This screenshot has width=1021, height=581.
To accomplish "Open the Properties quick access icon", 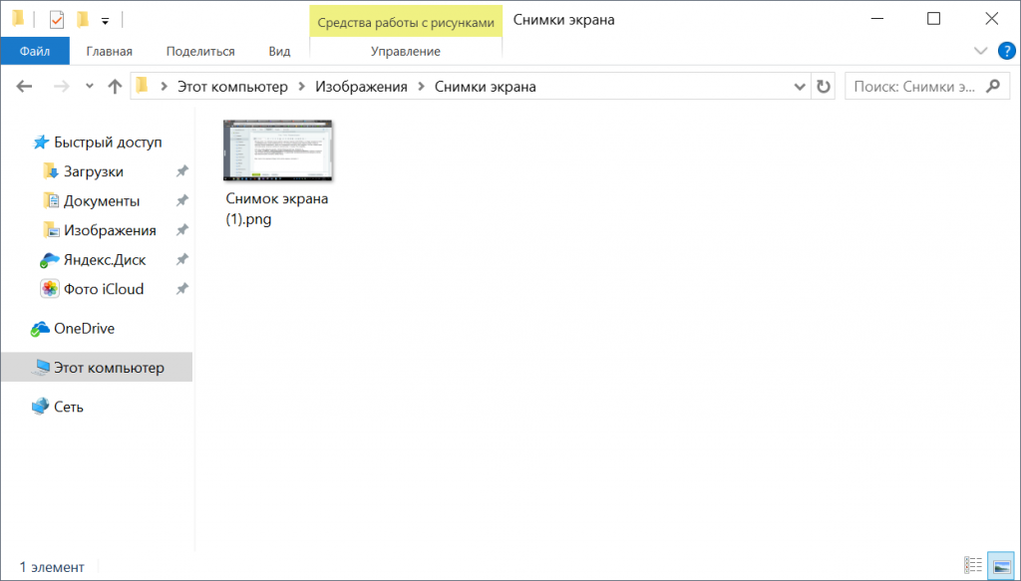I will tap(57, 20).
